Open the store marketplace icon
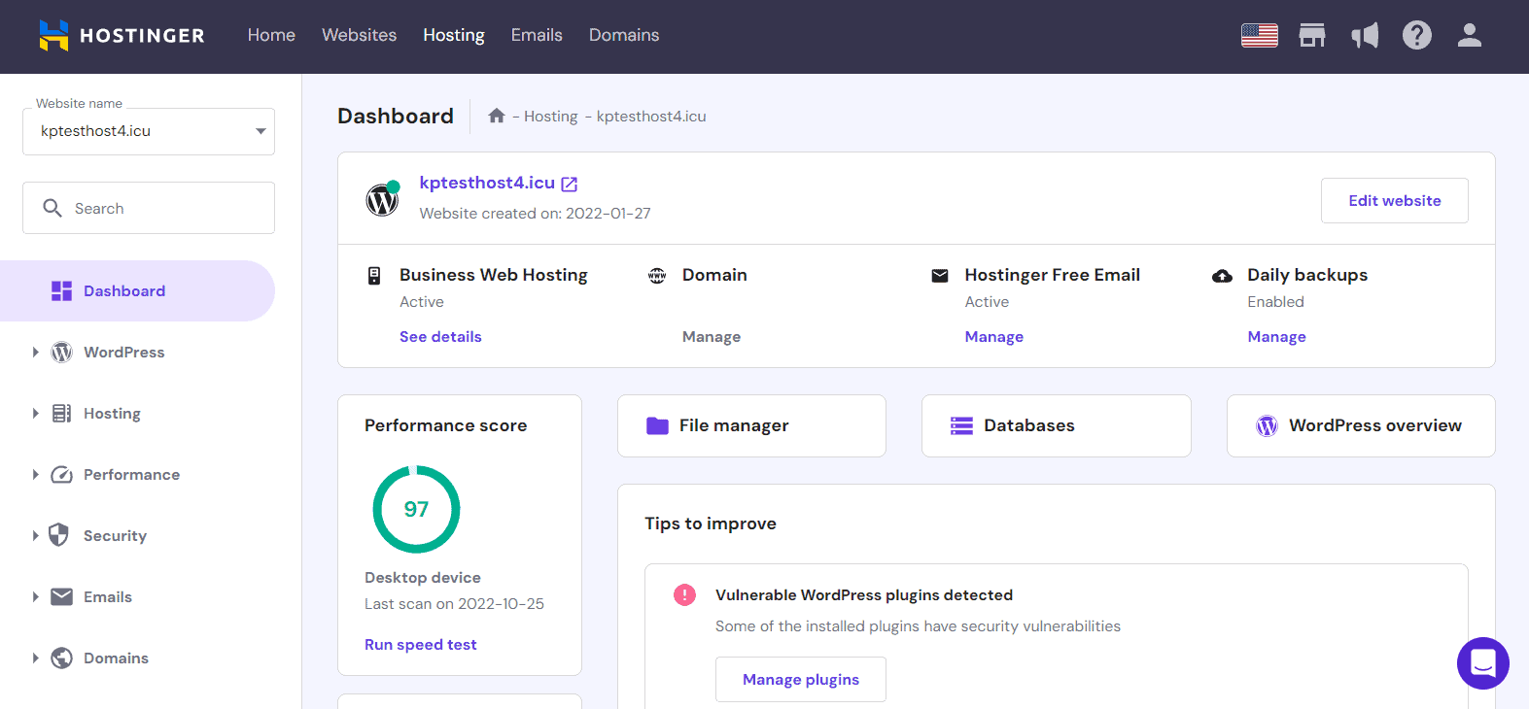Viewport: 1529px width, 709px height. (x=1312, y=36)
